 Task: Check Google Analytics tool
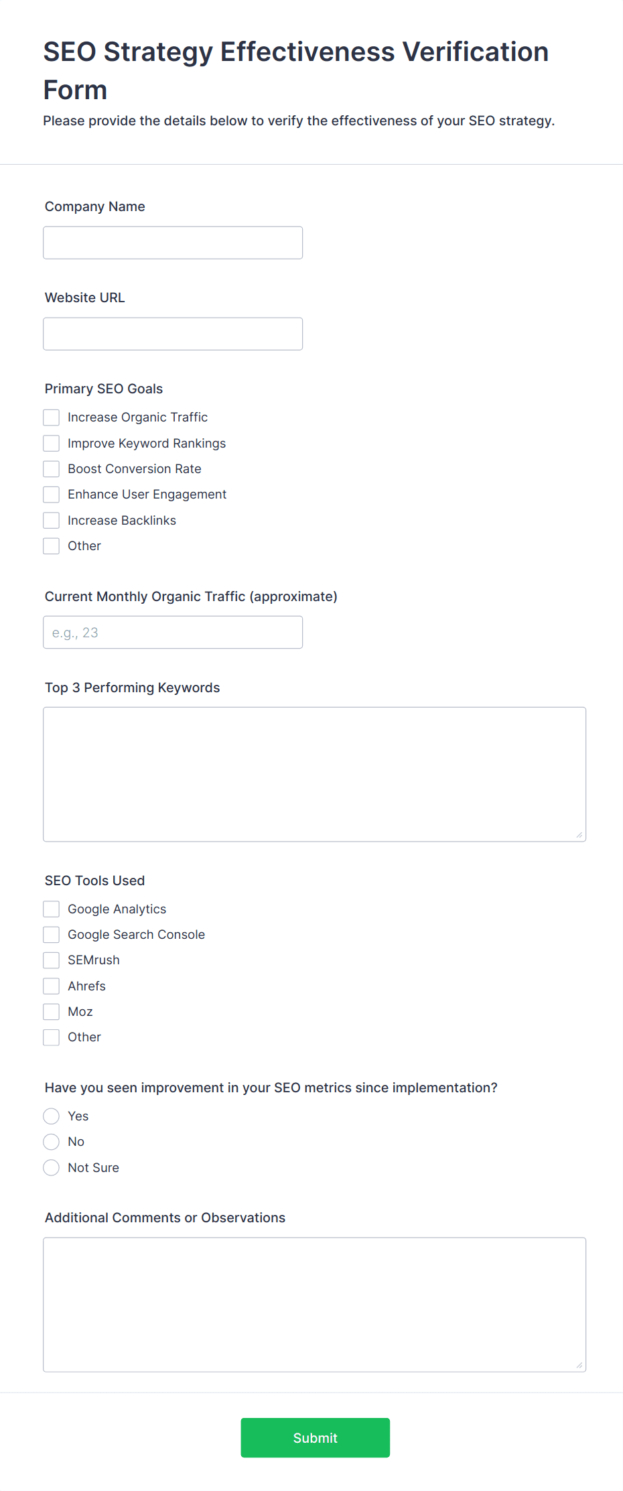(x=52, y=909)
